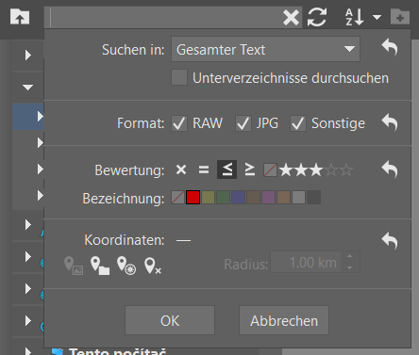Decrease the Radius value stepper
This screenshot has height=355, width=419.
(350, 267)
